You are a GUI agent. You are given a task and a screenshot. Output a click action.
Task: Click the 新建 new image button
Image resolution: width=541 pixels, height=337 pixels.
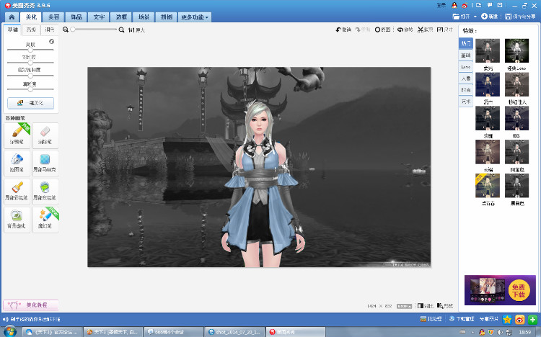490,17
